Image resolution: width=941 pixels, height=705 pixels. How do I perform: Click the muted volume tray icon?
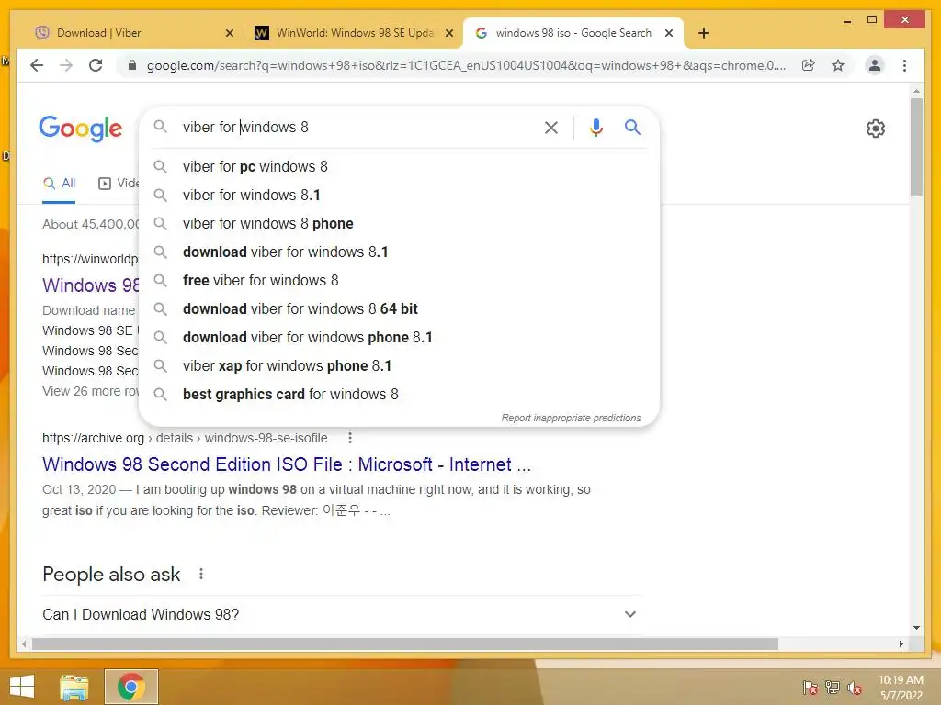click(855, 688)
